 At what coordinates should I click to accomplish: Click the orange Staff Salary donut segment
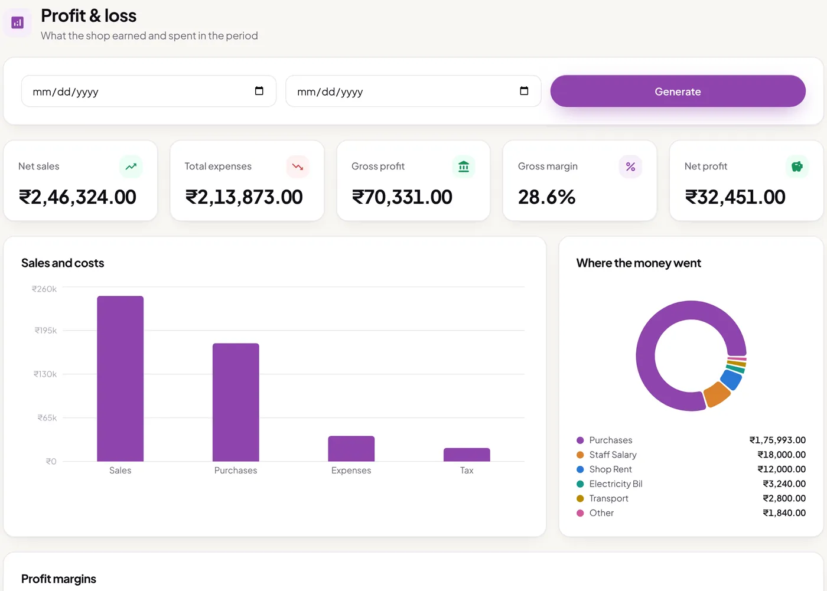(717, 394)
